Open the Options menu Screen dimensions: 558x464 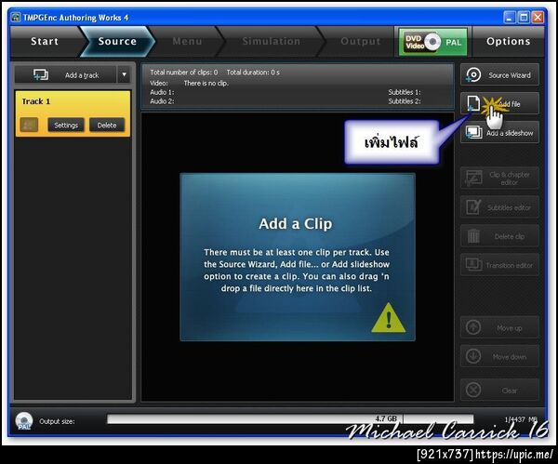(508, 41)
